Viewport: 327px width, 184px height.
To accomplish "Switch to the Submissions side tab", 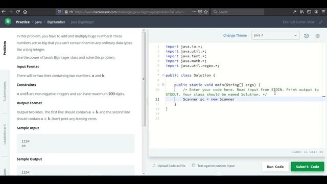I will tap(5, 91).
